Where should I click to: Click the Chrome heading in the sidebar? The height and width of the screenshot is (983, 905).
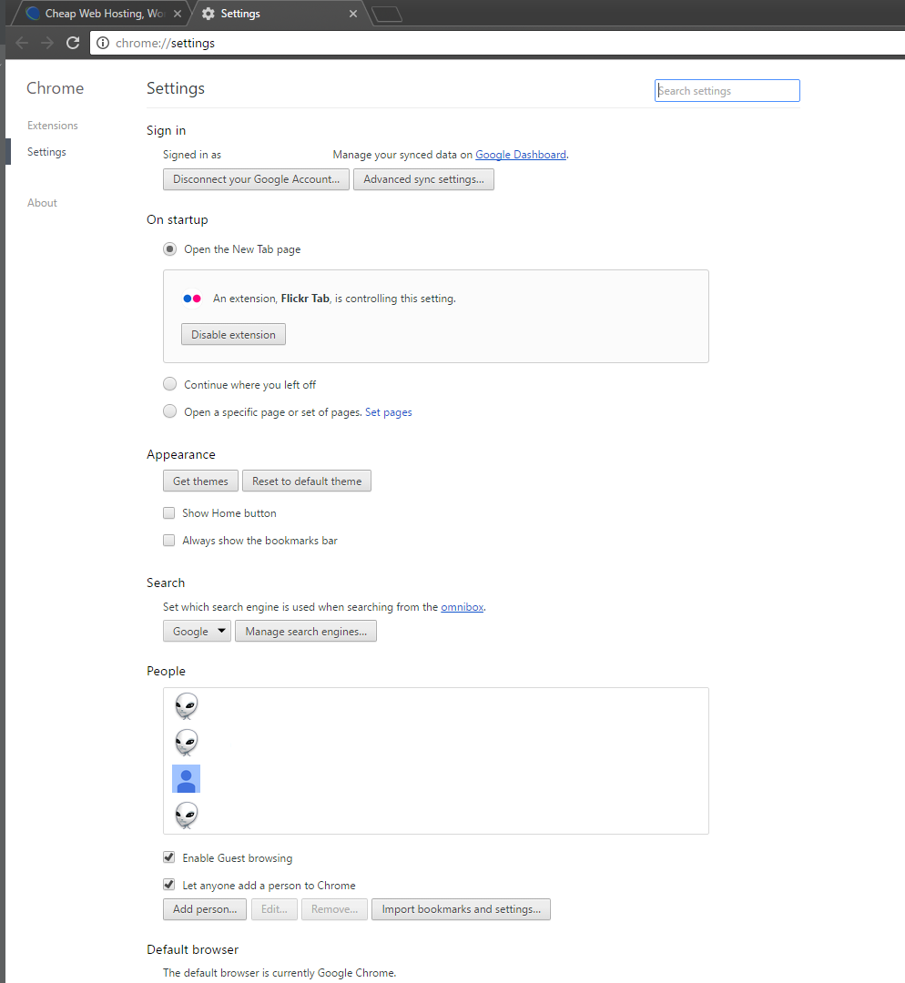(x=56, y=88)
